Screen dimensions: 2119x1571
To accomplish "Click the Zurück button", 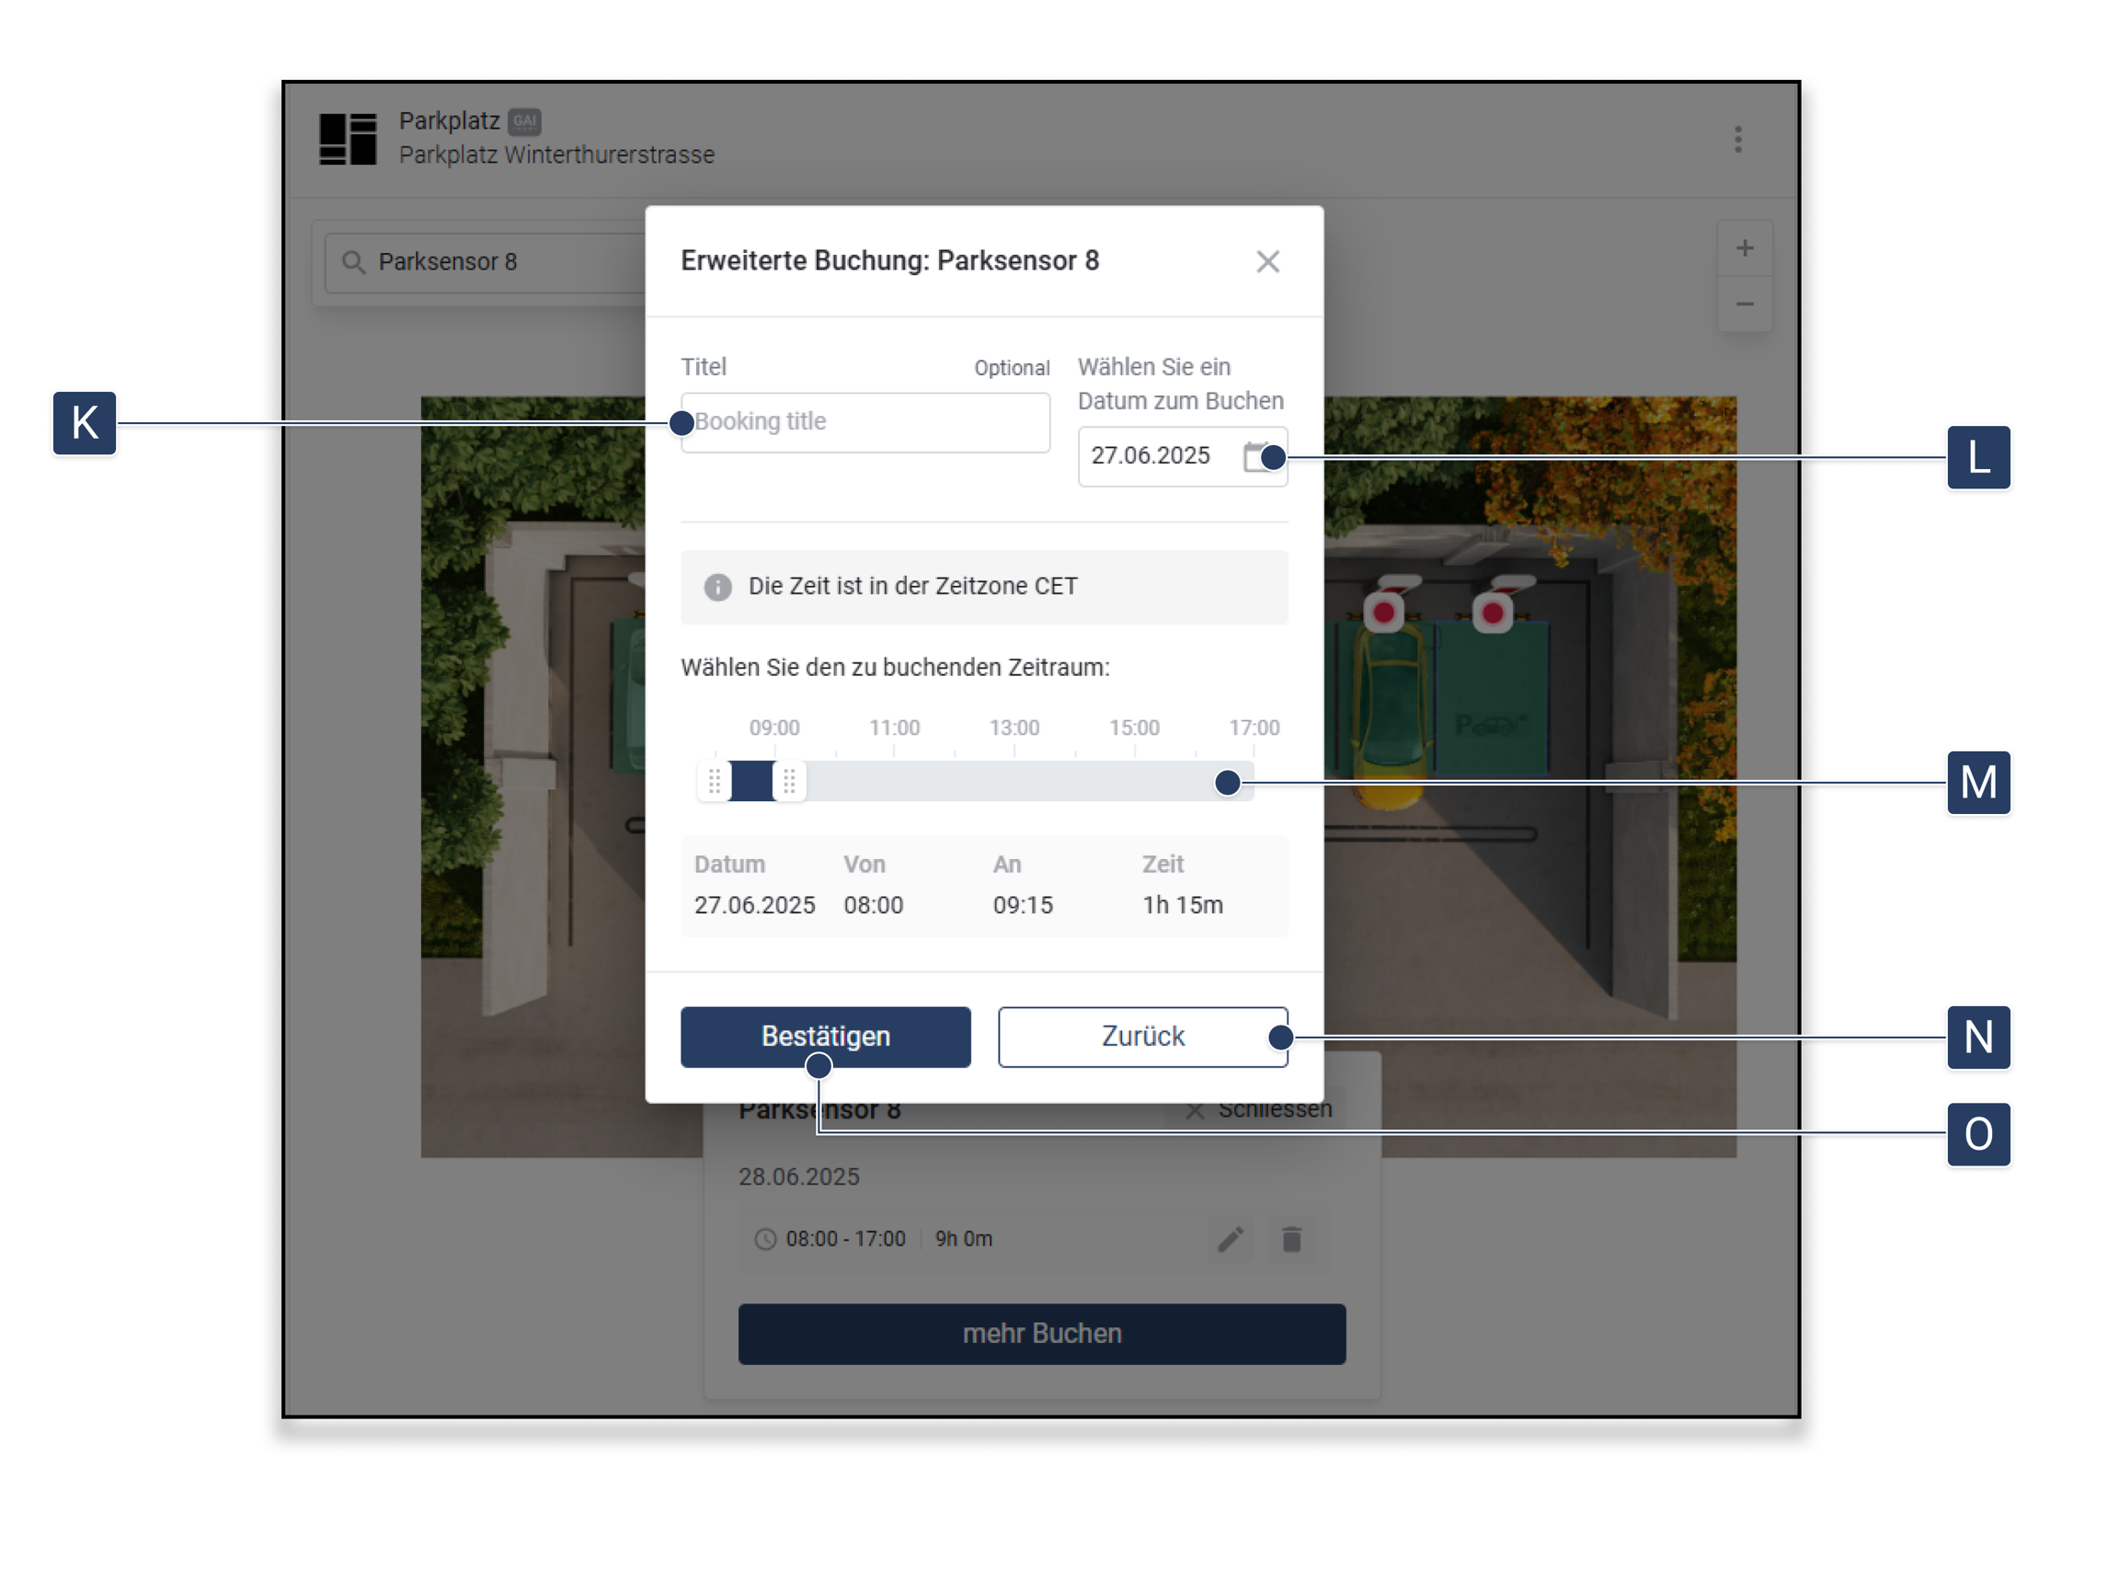I will pyautogui.click(x=1142, y=1037).
